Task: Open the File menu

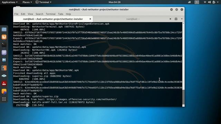Action: coord(16,14)
